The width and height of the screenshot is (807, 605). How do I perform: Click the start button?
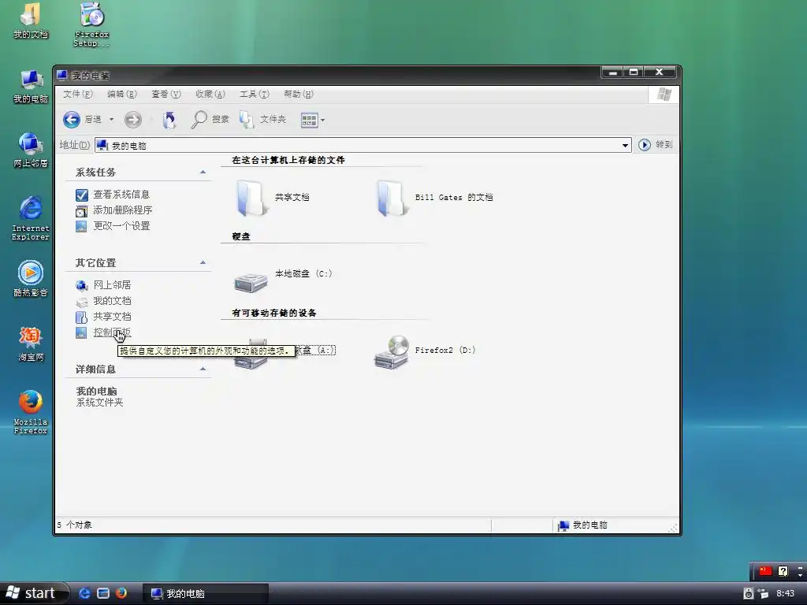34,593
